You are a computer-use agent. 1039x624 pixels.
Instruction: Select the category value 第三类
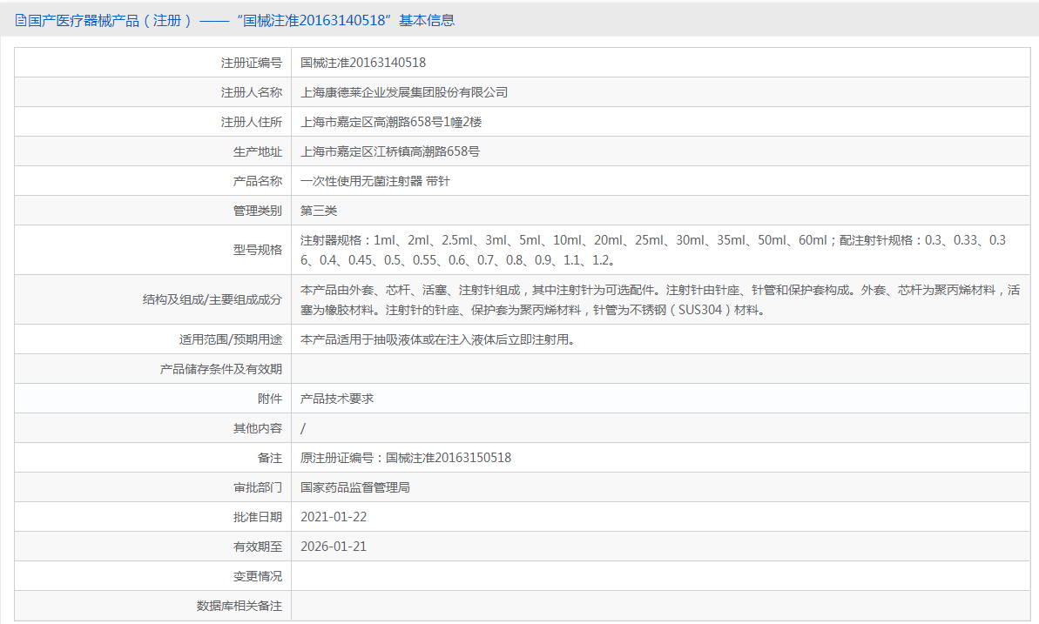tap(319, 211)
